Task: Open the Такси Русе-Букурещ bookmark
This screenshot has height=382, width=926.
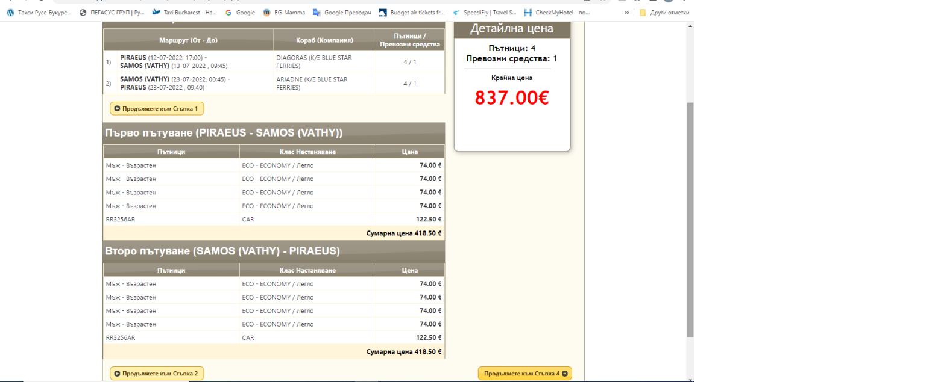Action: (39, 12)
